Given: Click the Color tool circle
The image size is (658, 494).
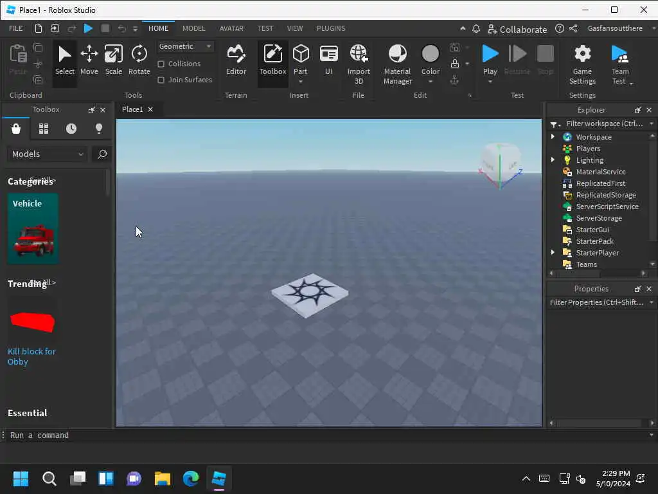Looking at the screenshot, I should [430, 54].
